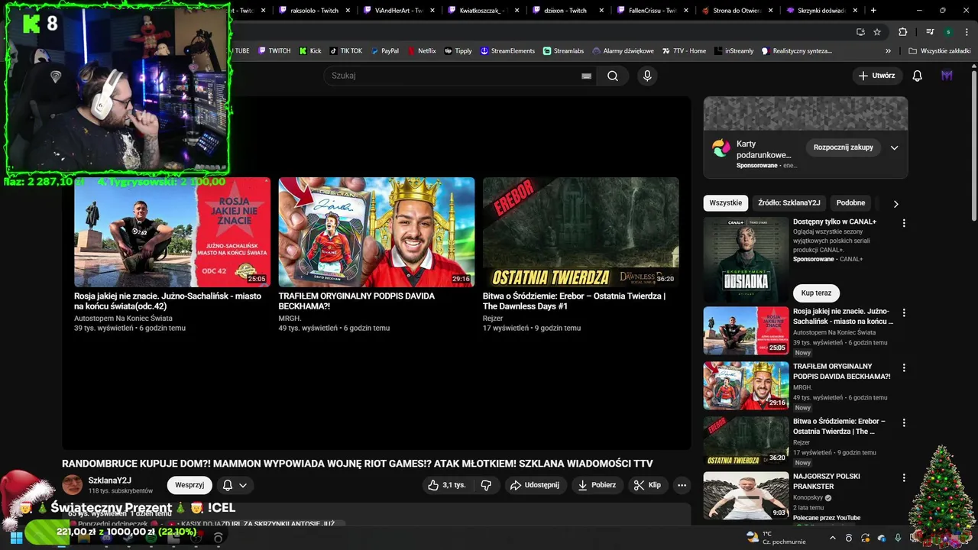Open a new browser tab with plus

[873, 10]
